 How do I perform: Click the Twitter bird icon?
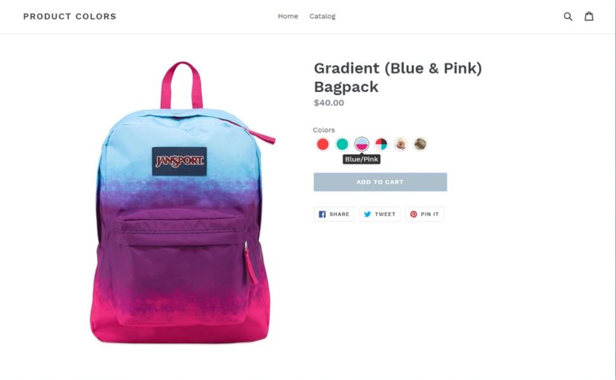(x=368, y=214)
